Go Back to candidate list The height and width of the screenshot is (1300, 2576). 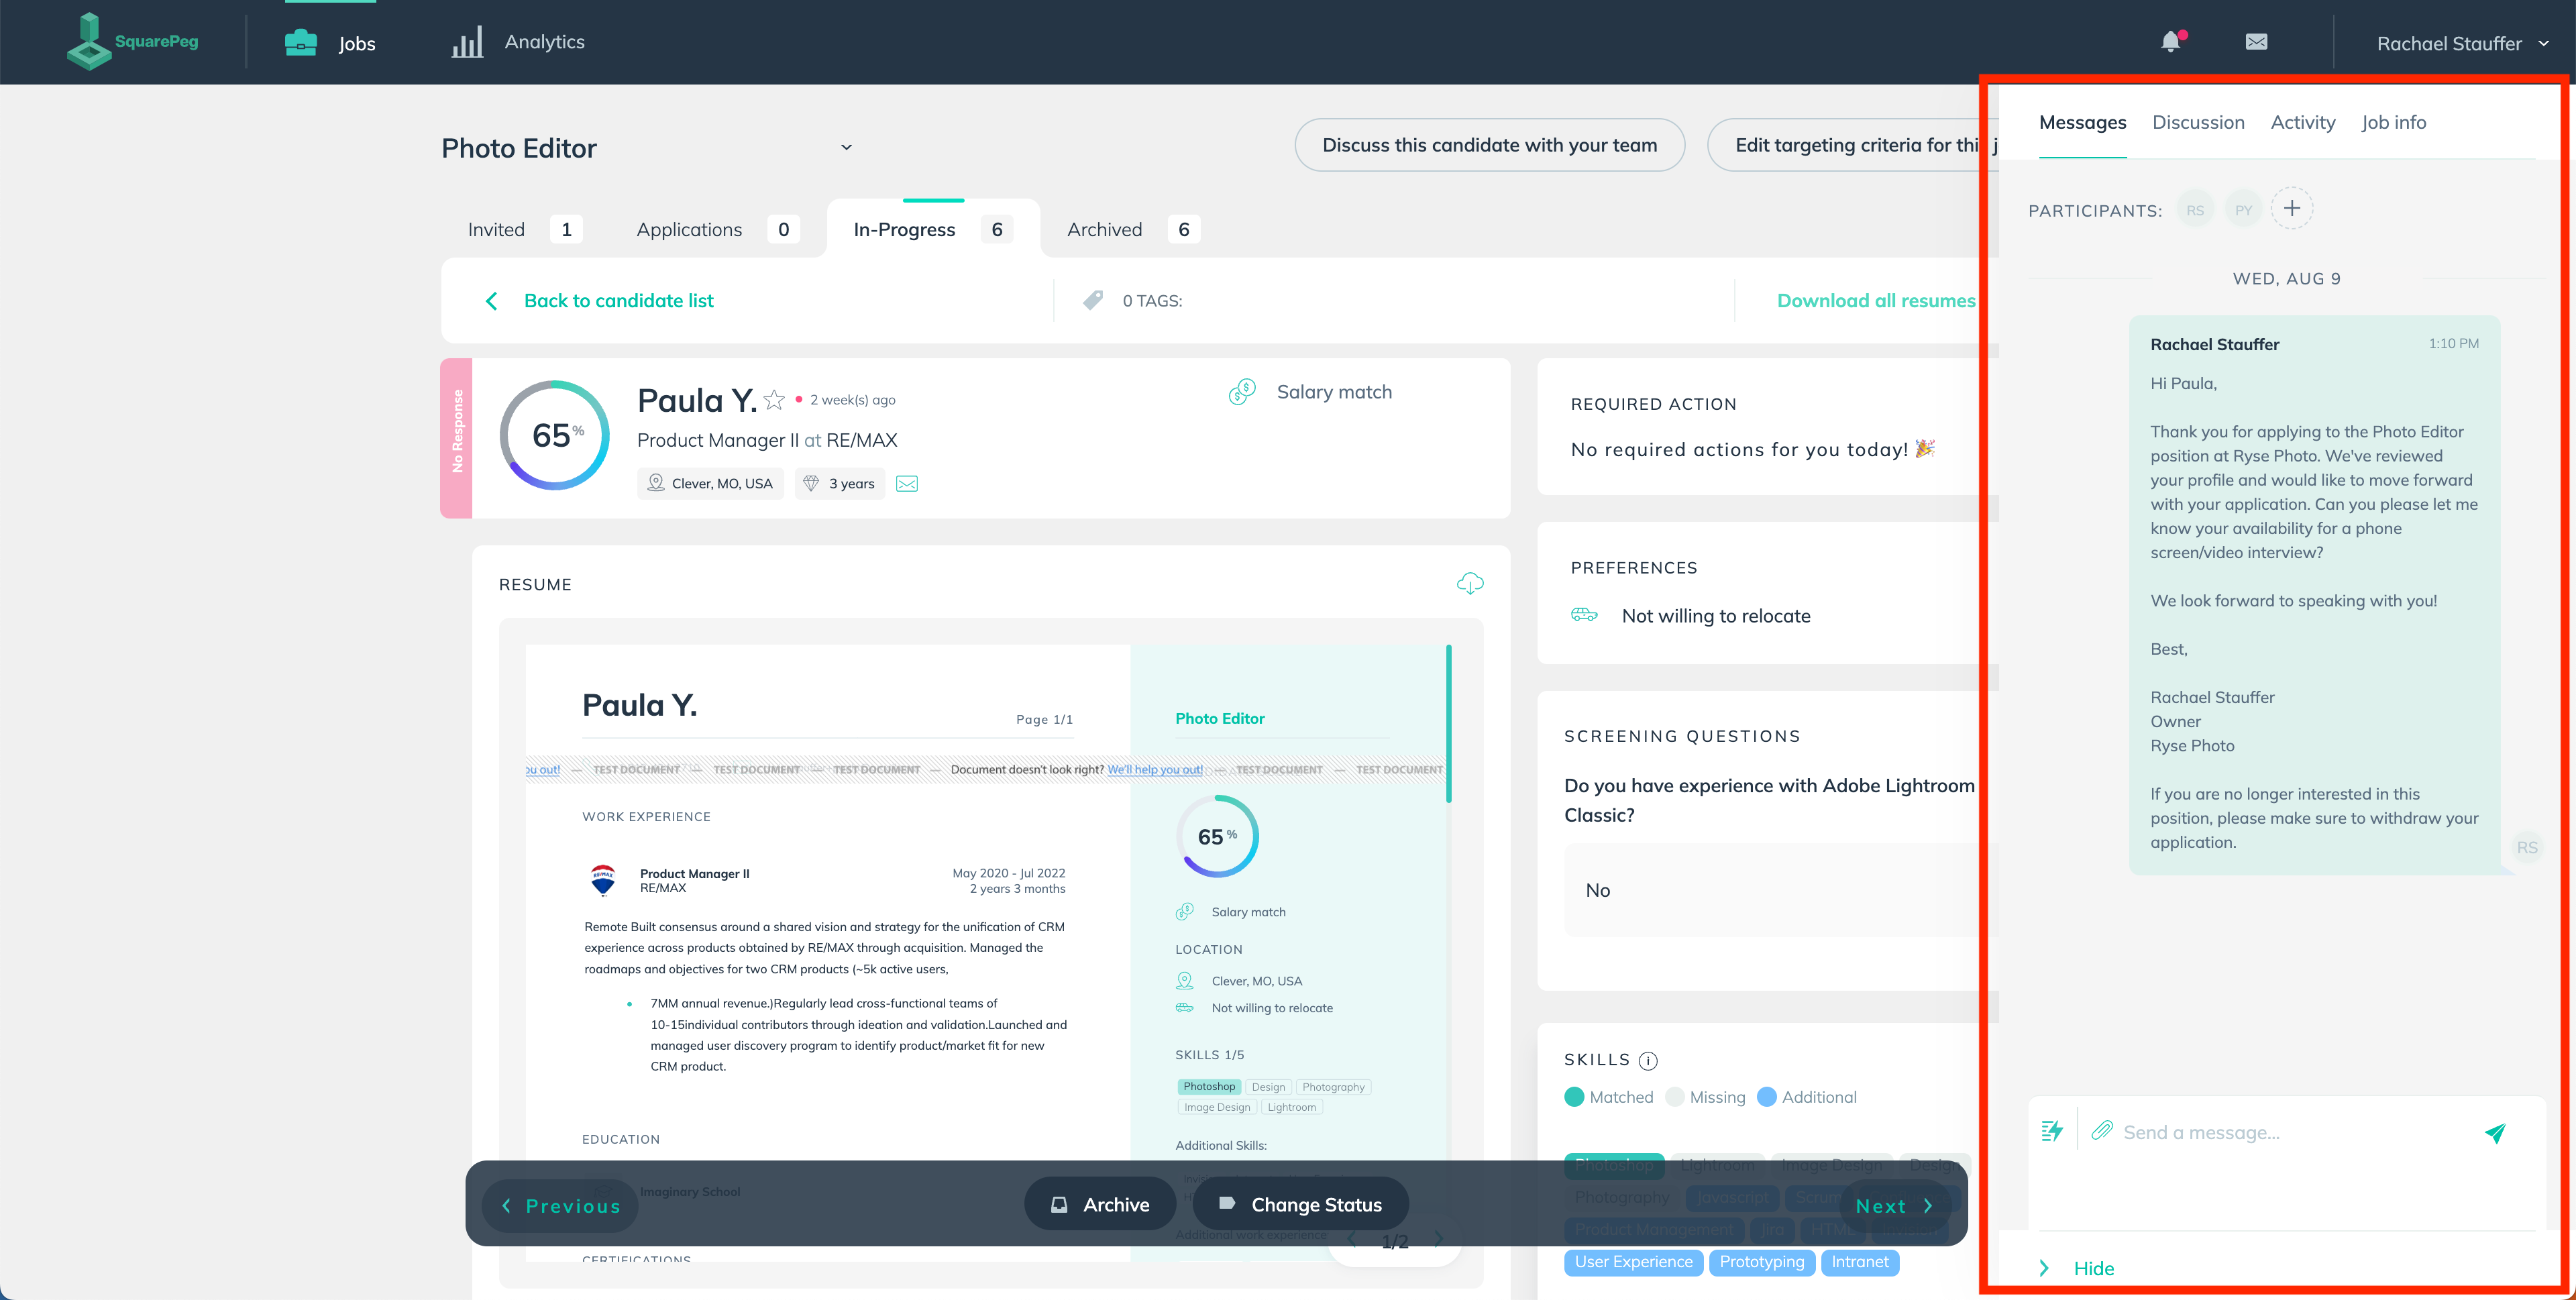(x=619, y=301)
